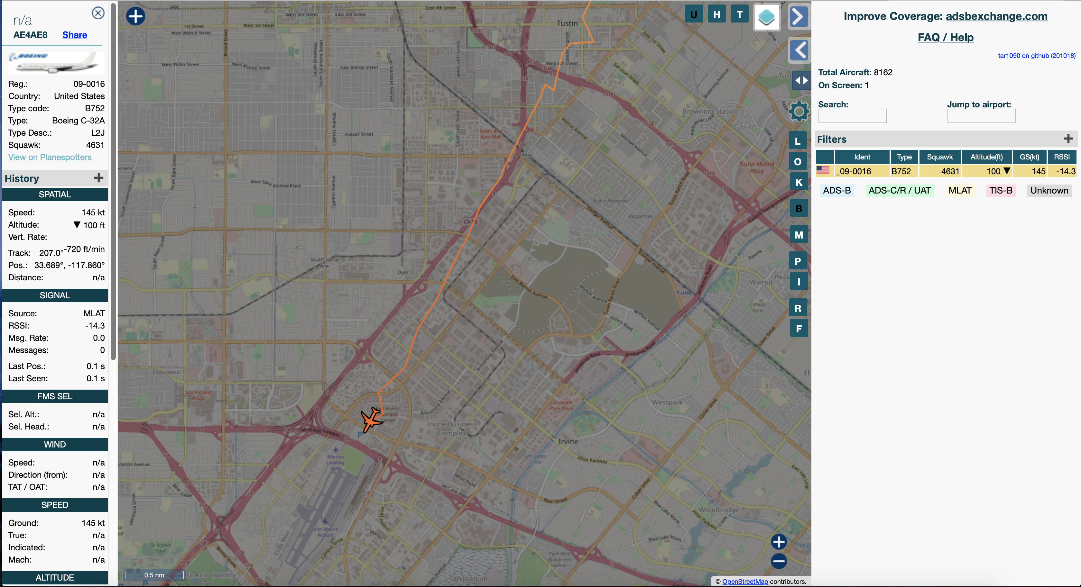Click the WIND section header
This screenshot has width=1081, height=587.
(55, 445)
